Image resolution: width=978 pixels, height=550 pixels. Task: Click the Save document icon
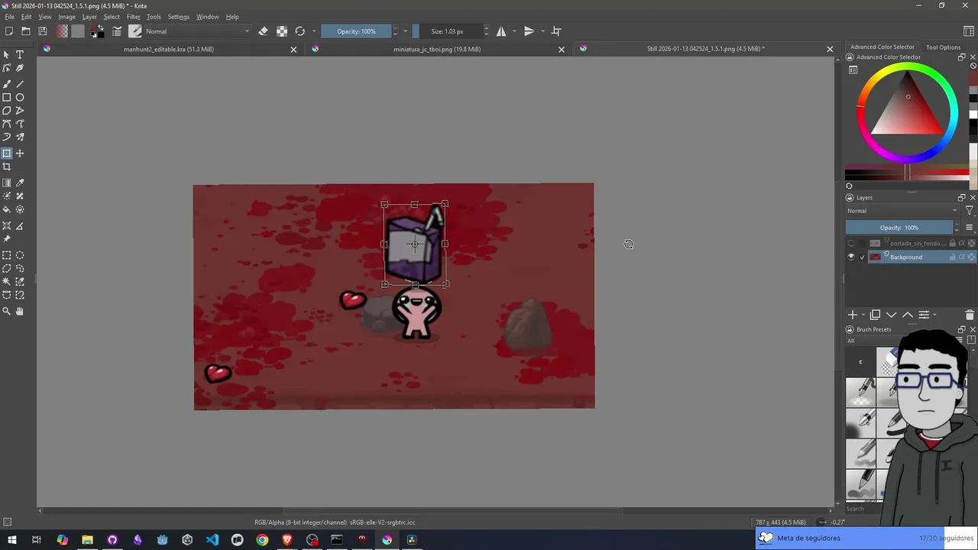[x=43, y=31]
